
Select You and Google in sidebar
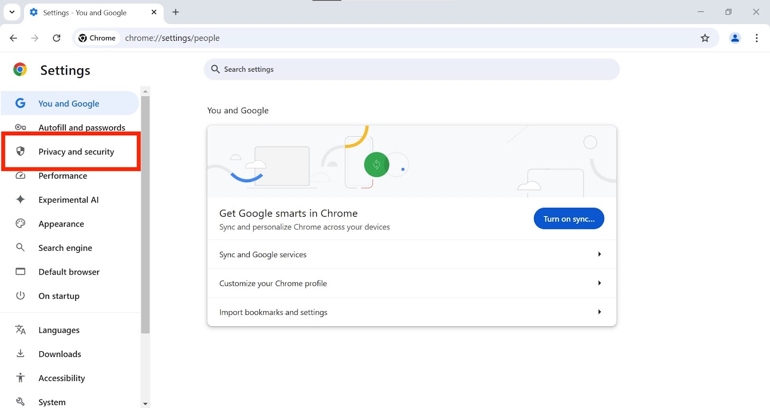pyautogui.click(x=70, y=103)
